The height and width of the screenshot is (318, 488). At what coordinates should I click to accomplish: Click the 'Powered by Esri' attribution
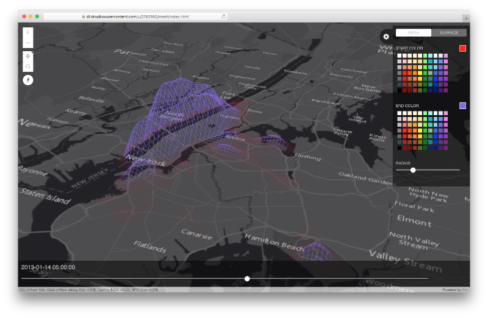pos(456,290)
